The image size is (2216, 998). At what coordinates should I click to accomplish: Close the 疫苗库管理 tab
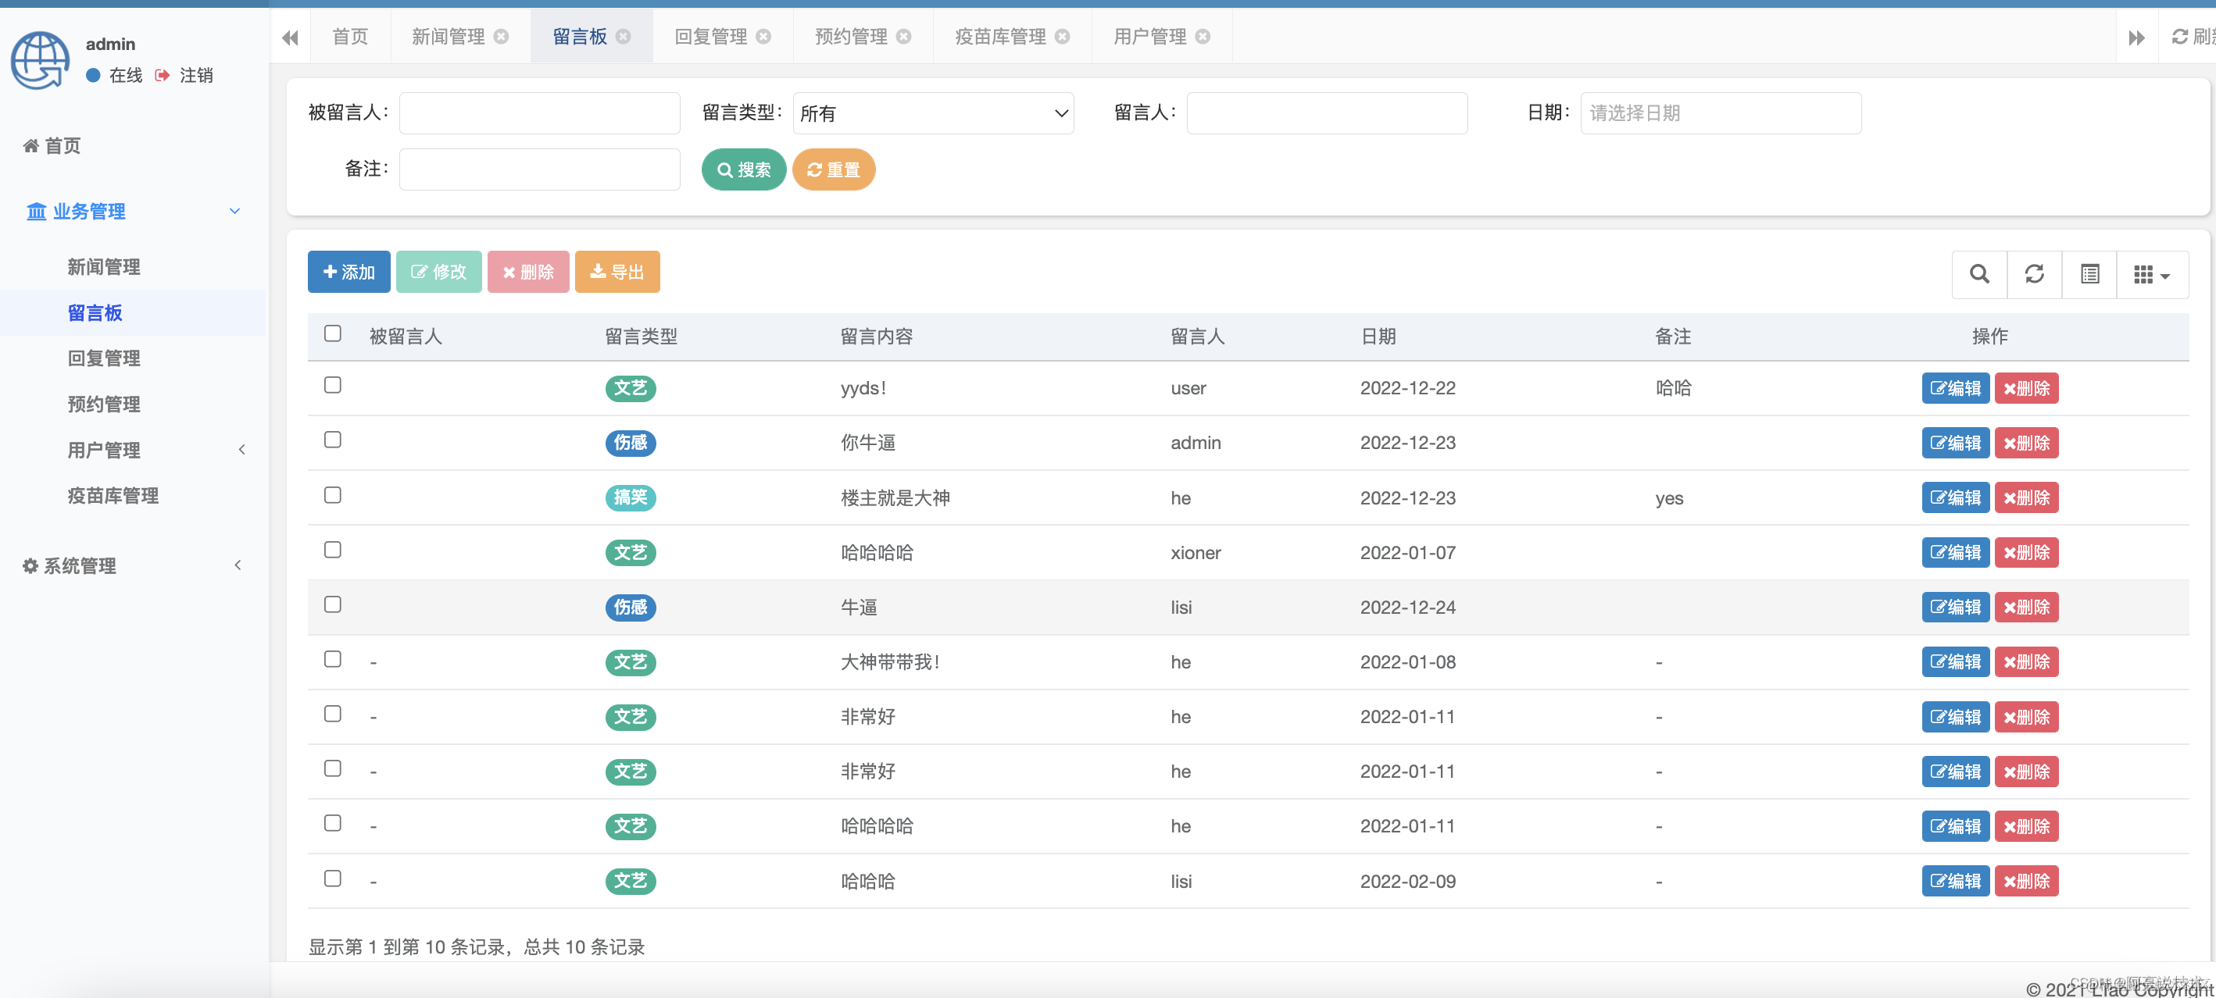[1063, 36]
